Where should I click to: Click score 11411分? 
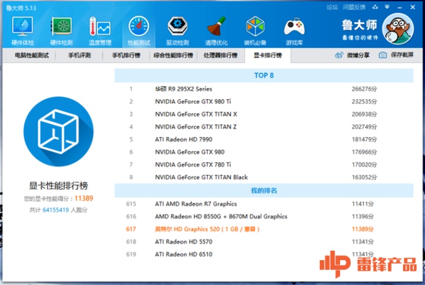click(x=362, y=204)
